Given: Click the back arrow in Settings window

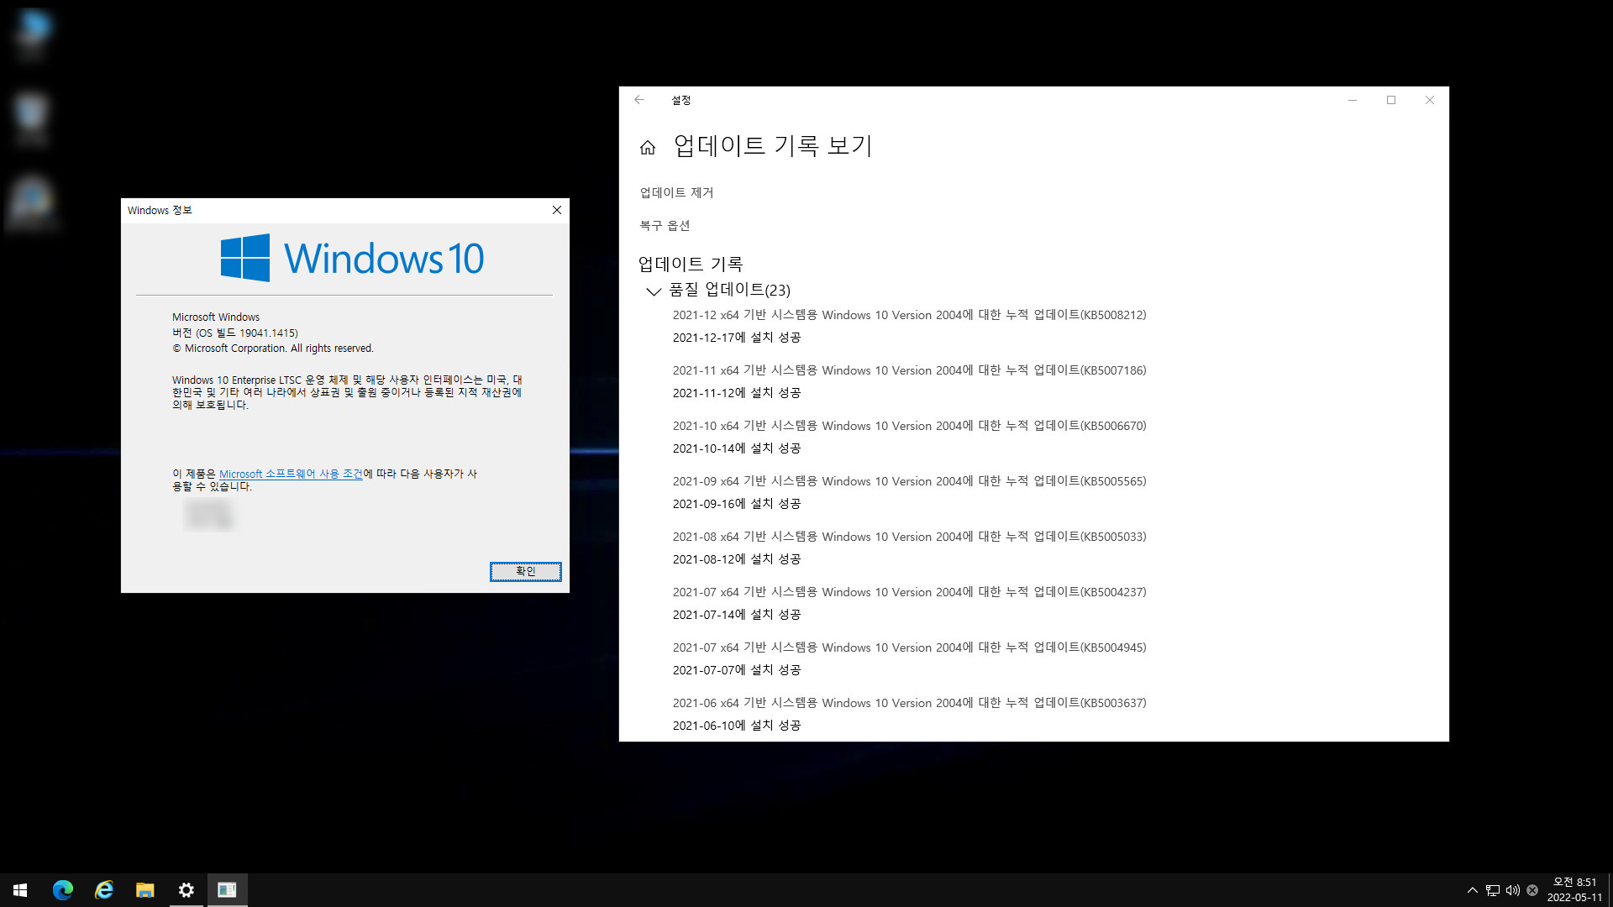Looking at the screenshot, I should 639,100.
